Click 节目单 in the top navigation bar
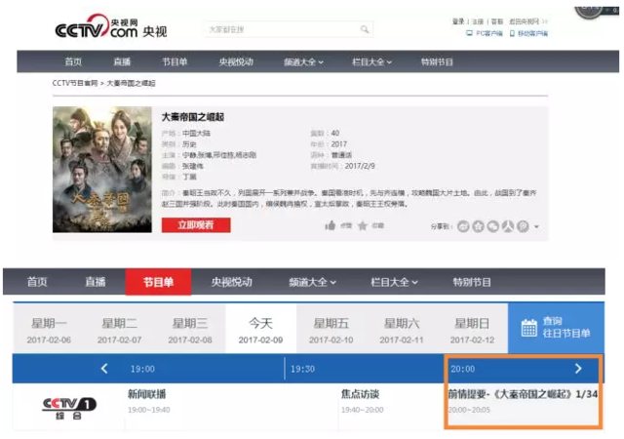This screenshot has width=624, height=439. pyautogui.click(x=175, y=61)
